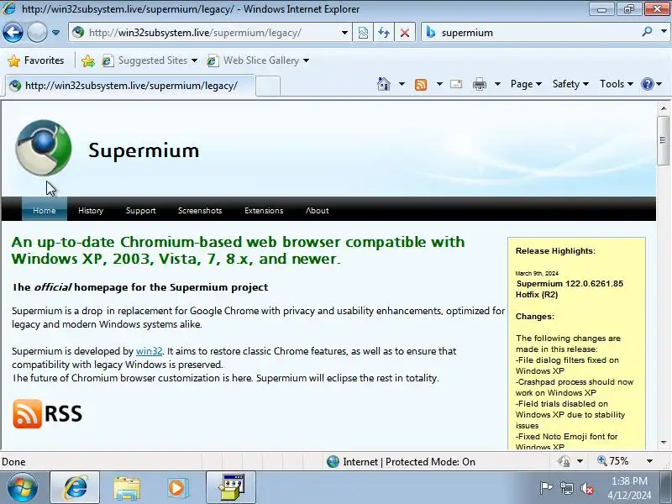Click the command bar RSS feeds icon
672x504 pixels.
[421, 85]
